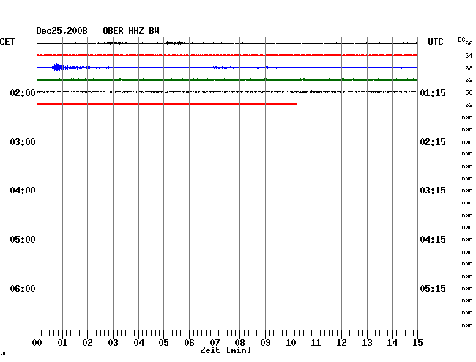Click minute label 13 on the time axis
The height and width of the screenshot is (362, 476).
click(x=367, y=343)
